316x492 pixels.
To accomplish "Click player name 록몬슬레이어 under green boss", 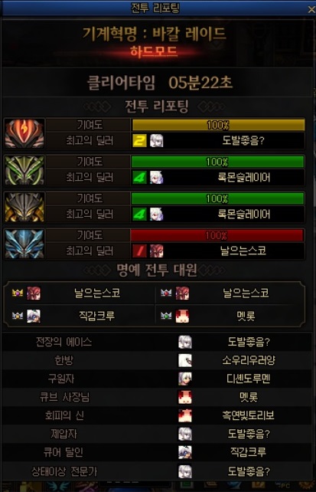I will point(243,178).
